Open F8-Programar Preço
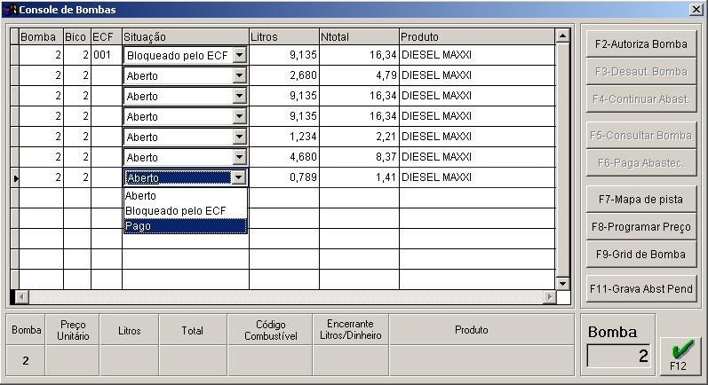 pyautogui.click(x=640, y=227)
